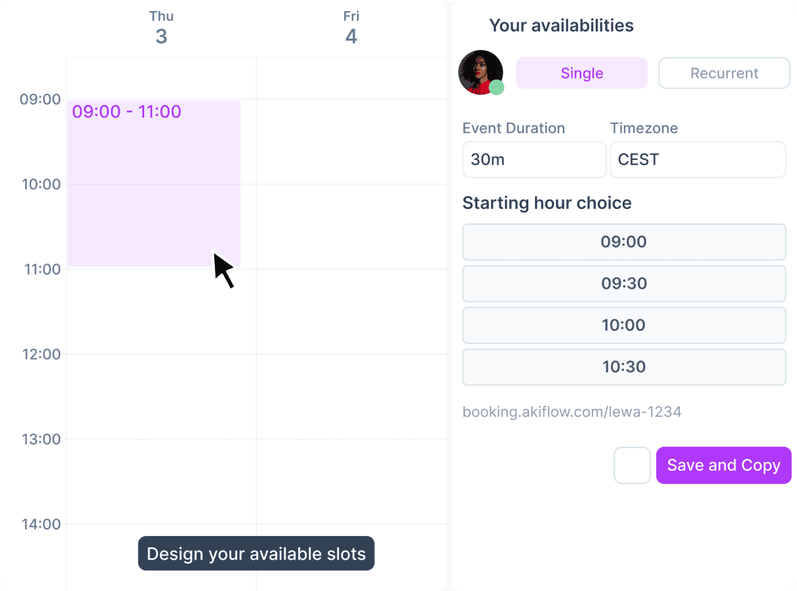797x591 pixels.
Task: Select the 09:30 starting hour option
Action: (623, 283)
